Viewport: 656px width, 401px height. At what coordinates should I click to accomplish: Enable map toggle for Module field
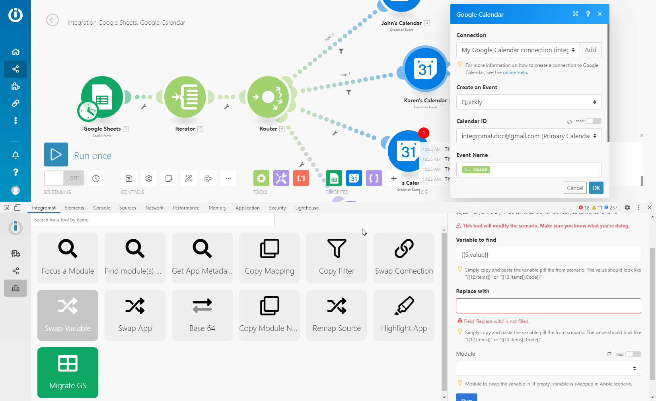633,354
